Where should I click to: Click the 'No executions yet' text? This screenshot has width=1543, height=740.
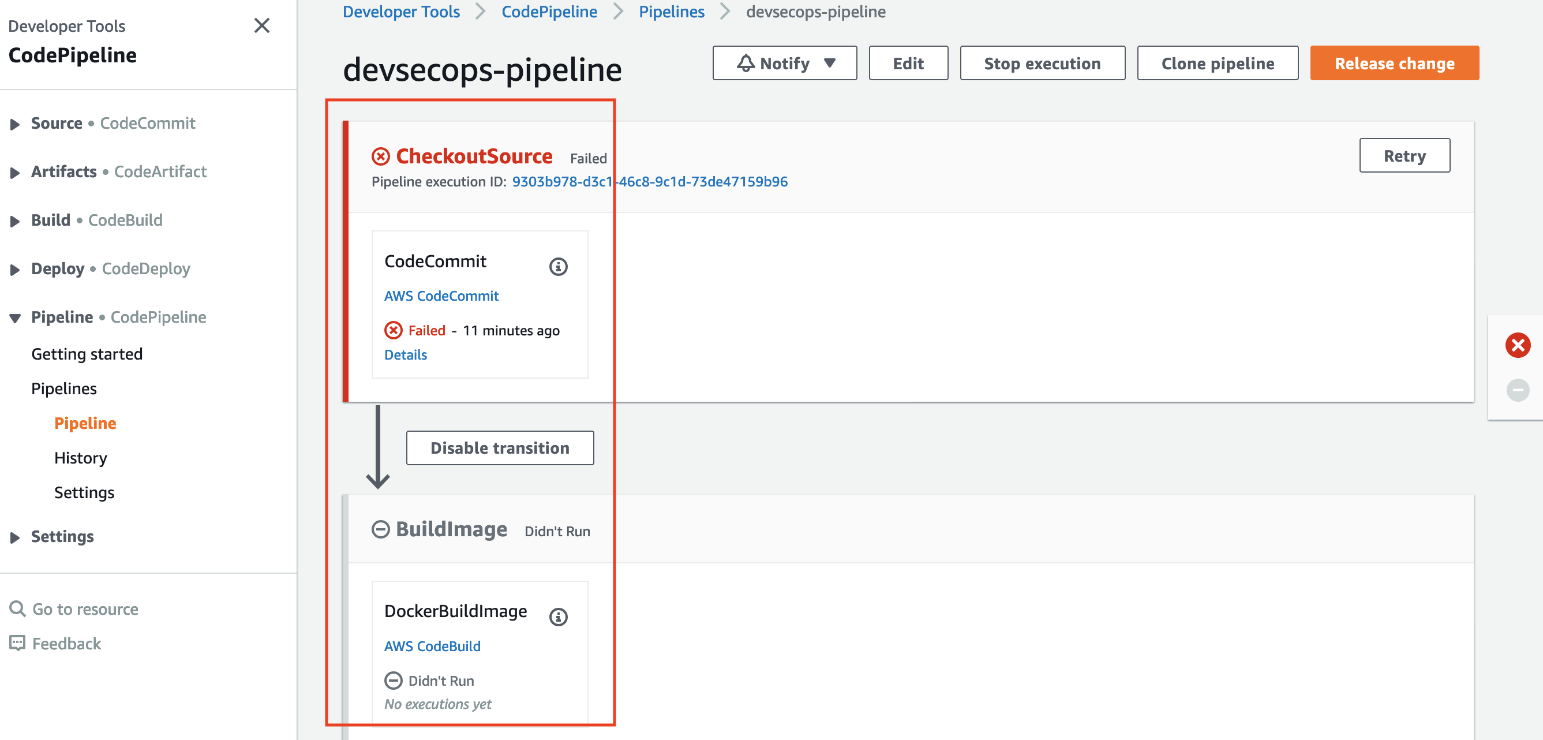tap(438, 704)
